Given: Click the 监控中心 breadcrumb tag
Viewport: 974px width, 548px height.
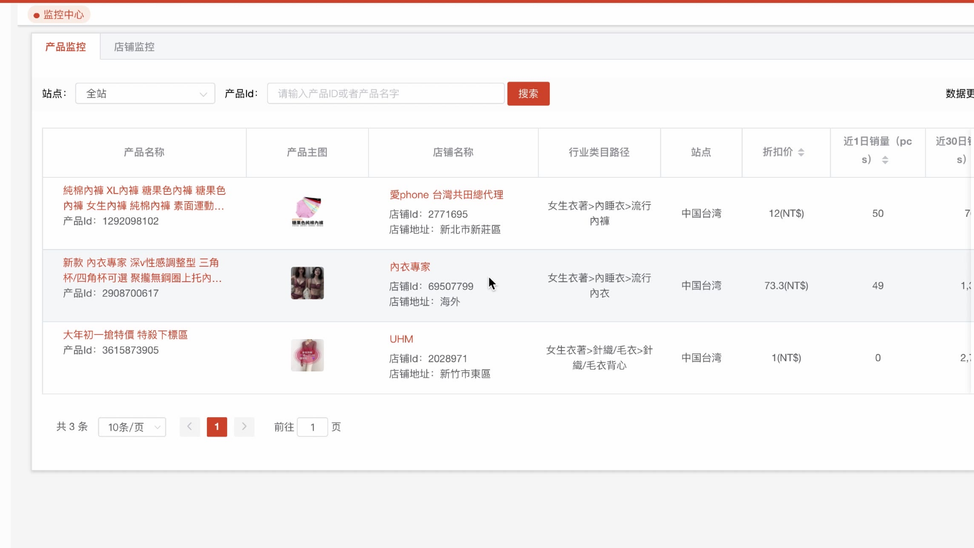Looking at the screenshot, I should click(59, 15).
